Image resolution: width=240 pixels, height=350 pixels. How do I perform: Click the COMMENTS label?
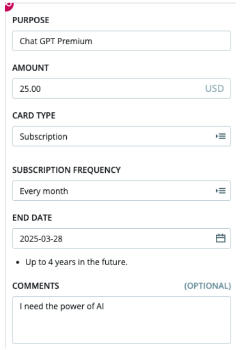[x=36, y=286]
